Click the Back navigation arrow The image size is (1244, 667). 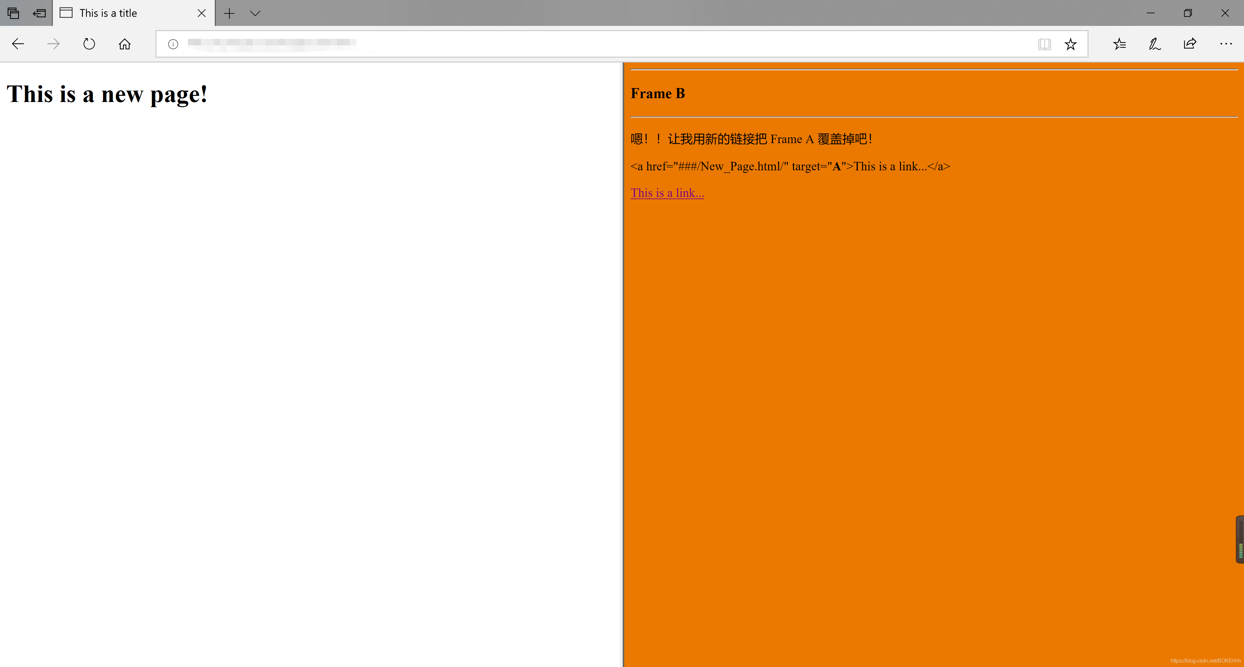[x=18, y=44]
